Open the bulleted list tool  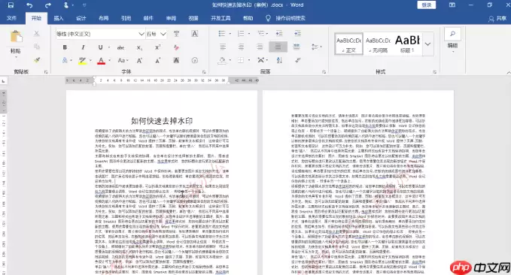pos(222,34)
